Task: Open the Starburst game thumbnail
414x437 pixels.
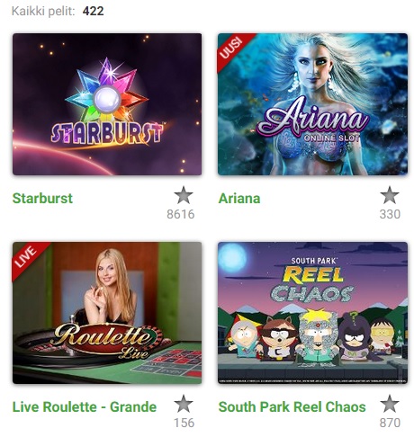Action: [107, 104]
